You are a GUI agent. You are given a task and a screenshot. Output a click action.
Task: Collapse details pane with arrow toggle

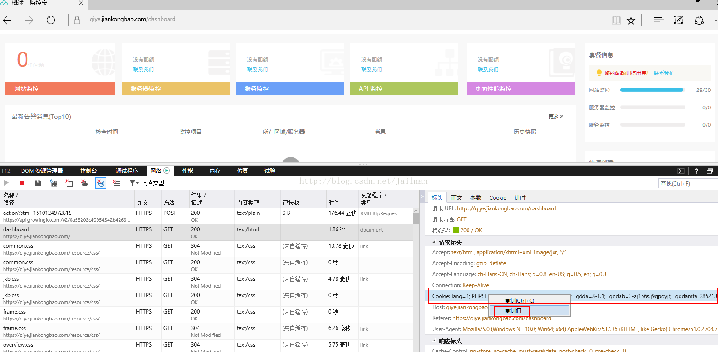point(422,197)
